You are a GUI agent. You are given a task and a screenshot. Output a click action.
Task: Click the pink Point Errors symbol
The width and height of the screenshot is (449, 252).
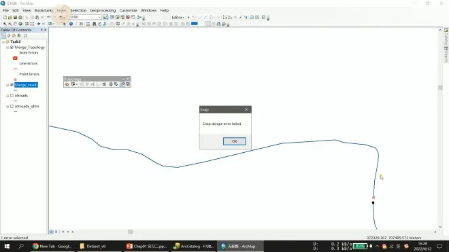[x=15, y=79]
